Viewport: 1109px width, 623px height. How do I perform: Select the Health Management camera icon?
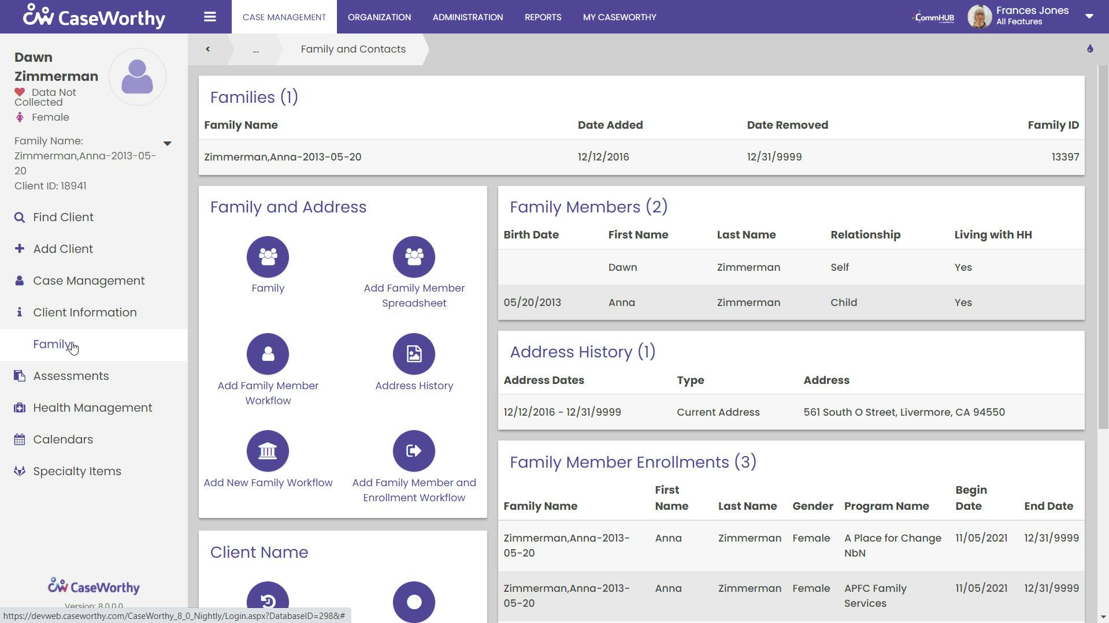18,407
